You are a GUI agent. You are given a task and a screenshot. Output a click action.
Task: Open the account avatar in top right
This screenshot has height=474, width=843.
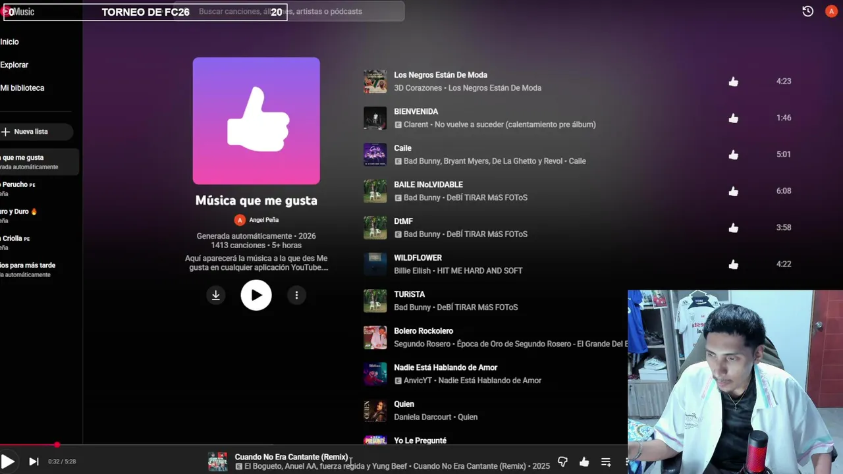click(831, 11)
